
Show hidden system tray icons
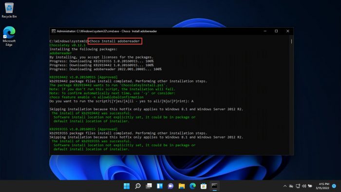point(285,186)
